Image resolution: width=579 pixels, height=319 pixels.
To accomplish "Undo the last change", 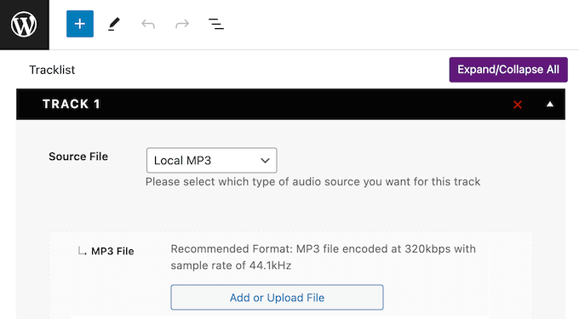I will [148, 25].
